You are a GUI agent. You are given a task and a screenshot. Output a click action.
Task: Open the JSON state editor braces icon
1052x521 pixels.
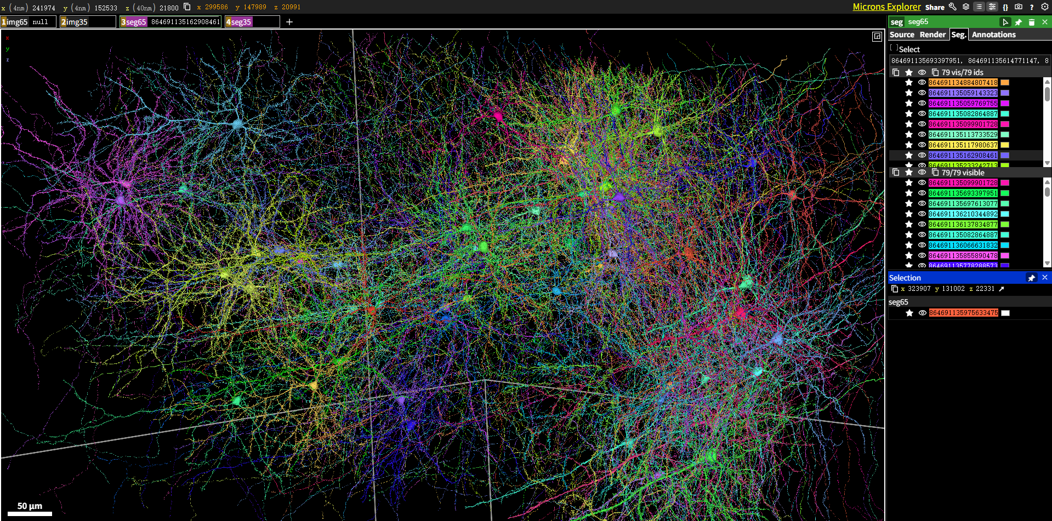[1005, 7]
